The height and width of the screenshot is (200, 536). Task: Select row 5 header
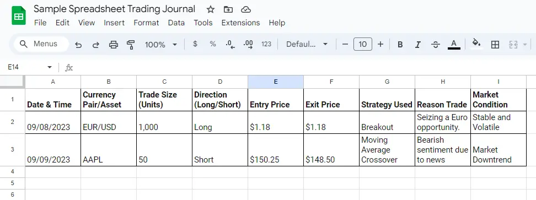pyautogui.click(x=12, y=183)
